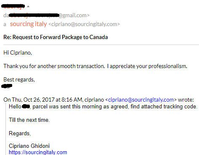199x155 pixels.
Task: Click the 'Thank you for another smooth transaction' sentence
Action: click(x=54, y=66)
